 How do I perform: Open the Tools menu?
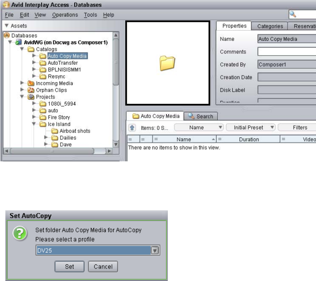pyautogui.click(x=91, y=15)
